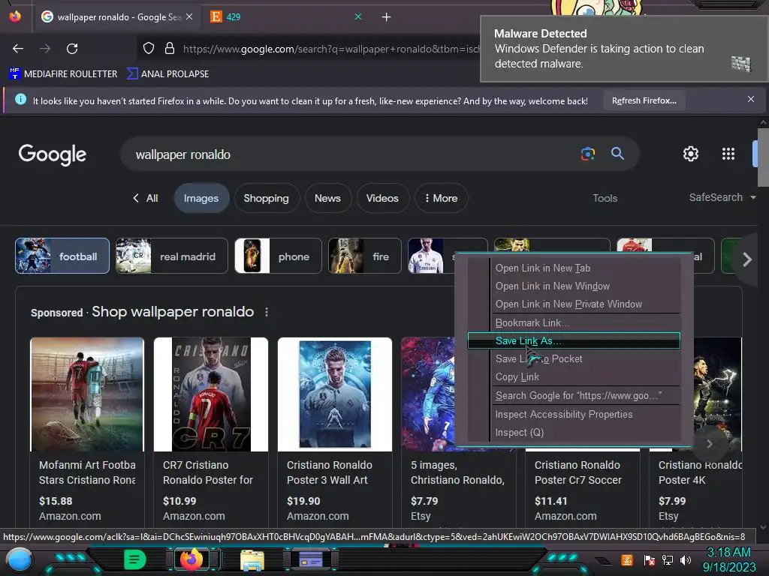
Task: Go back using the browser back arrow
Action: [x=18, y=49]
